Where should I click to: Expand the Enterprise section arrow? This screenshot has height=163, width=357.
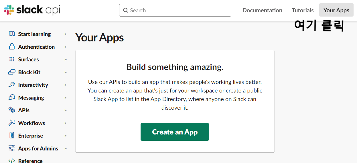pos(66,136)
